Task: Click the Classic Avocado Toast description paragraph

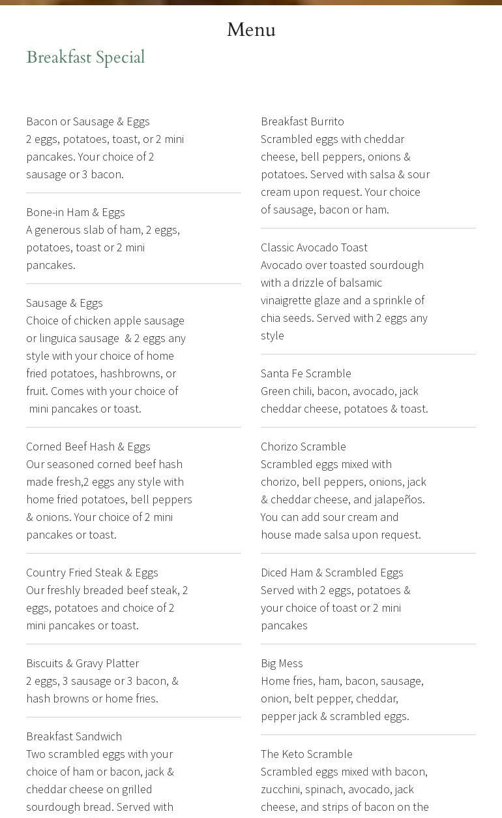Action: click(x=344, y=300)
